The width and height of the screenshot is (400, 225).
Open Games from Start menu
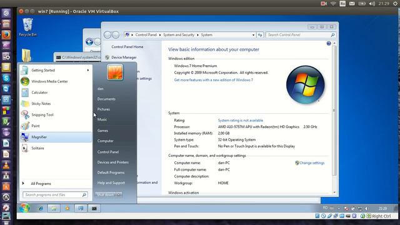(x=102, y=131)
